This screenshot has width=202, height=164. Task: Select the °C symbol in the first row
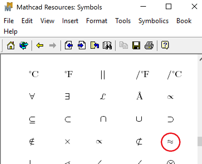tap(34, 74)
